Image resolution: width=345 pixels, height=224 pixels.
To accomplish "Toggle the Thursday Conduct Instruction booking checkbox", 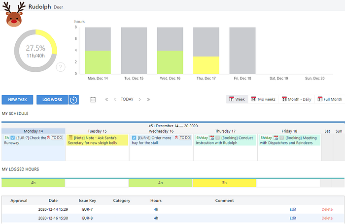I will click(x=218, y=138).
